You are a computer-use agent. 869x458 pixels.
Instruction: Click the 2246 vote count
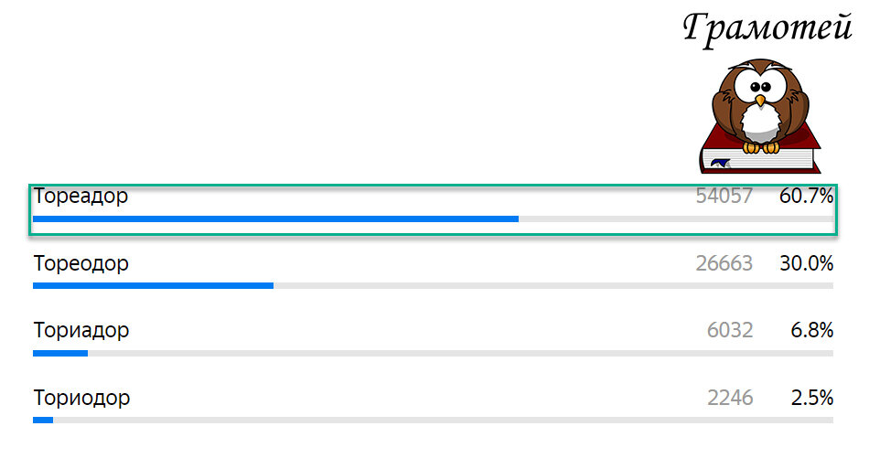pyautogui.click(x=730, y=398)
